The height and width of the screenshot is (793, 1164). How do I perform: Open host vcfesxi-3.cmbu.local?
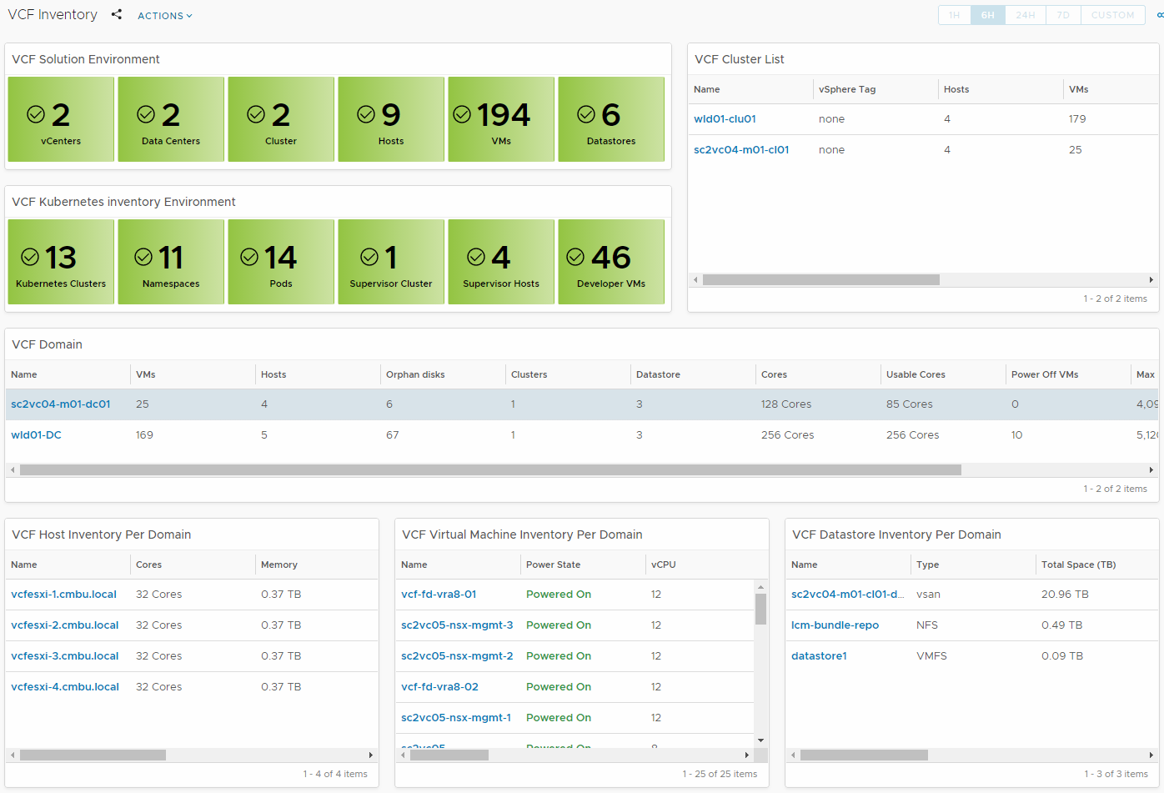[65, 656]
